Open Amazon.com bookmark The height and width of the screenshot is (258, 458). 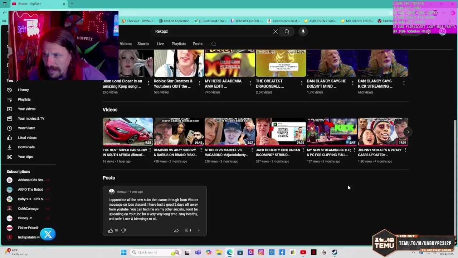[285, 21]
